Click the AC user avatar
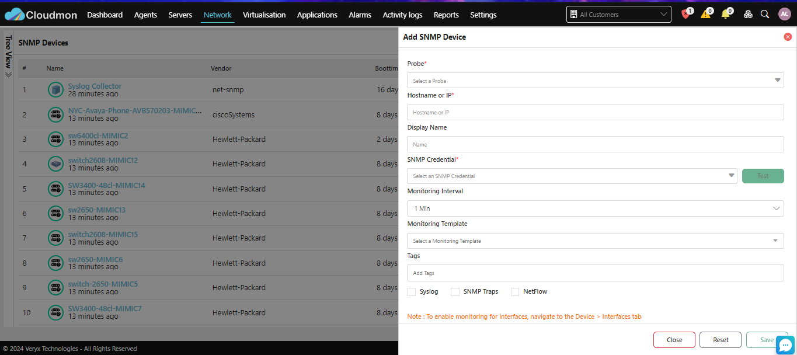 [785, 15]
